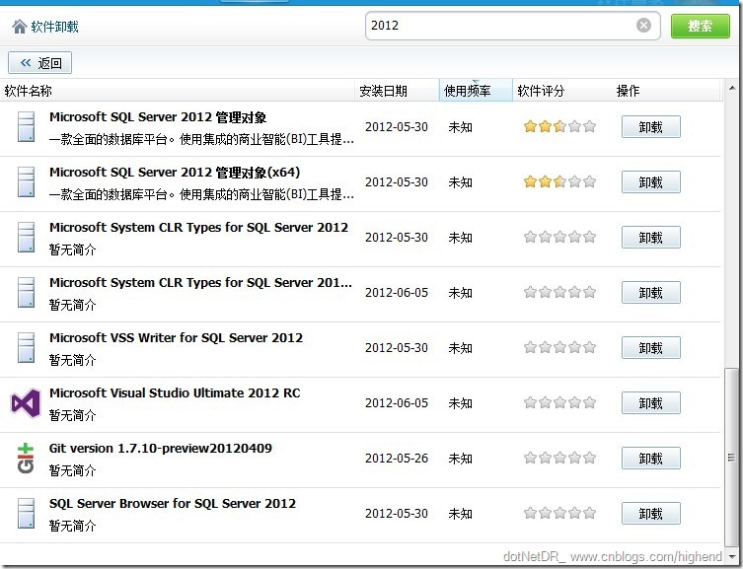Uninstall Microsoft VSS Writer for SQL Server 2012
Screen dimensions: 743x569
pyautogui.click(x=650, y=348)
